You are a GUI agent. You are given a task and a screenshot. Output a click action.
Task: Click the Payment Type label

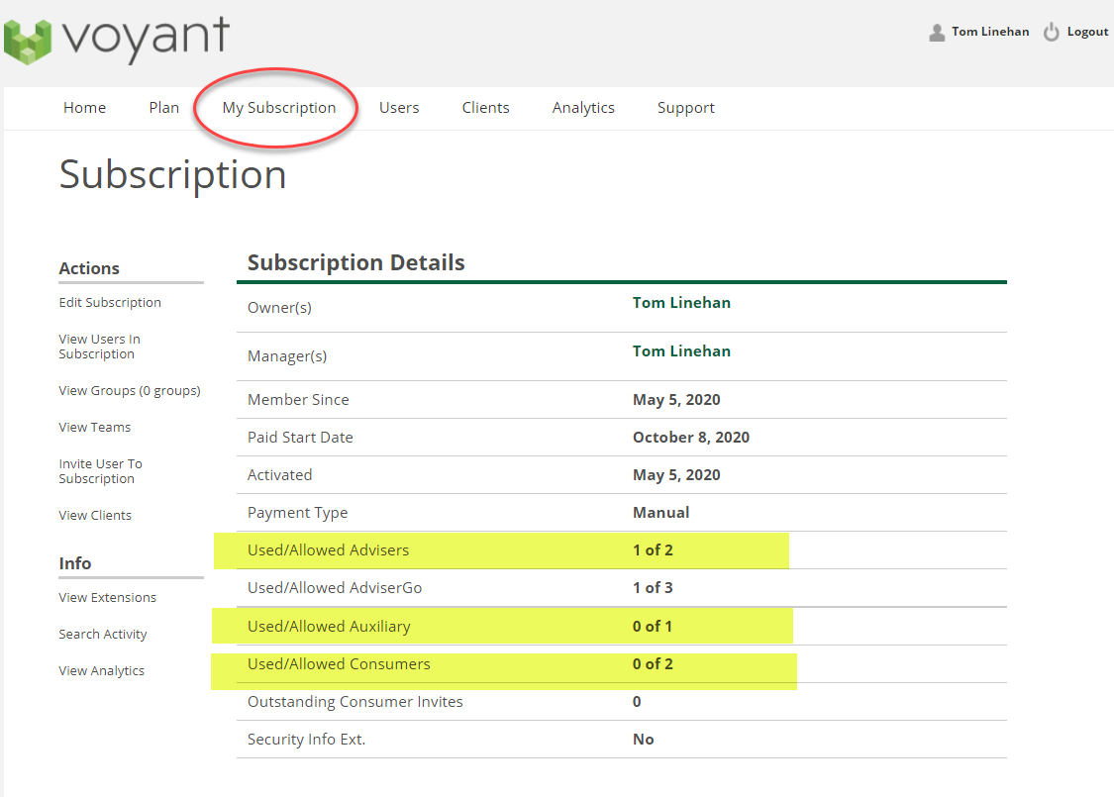(x=298, y=513)
